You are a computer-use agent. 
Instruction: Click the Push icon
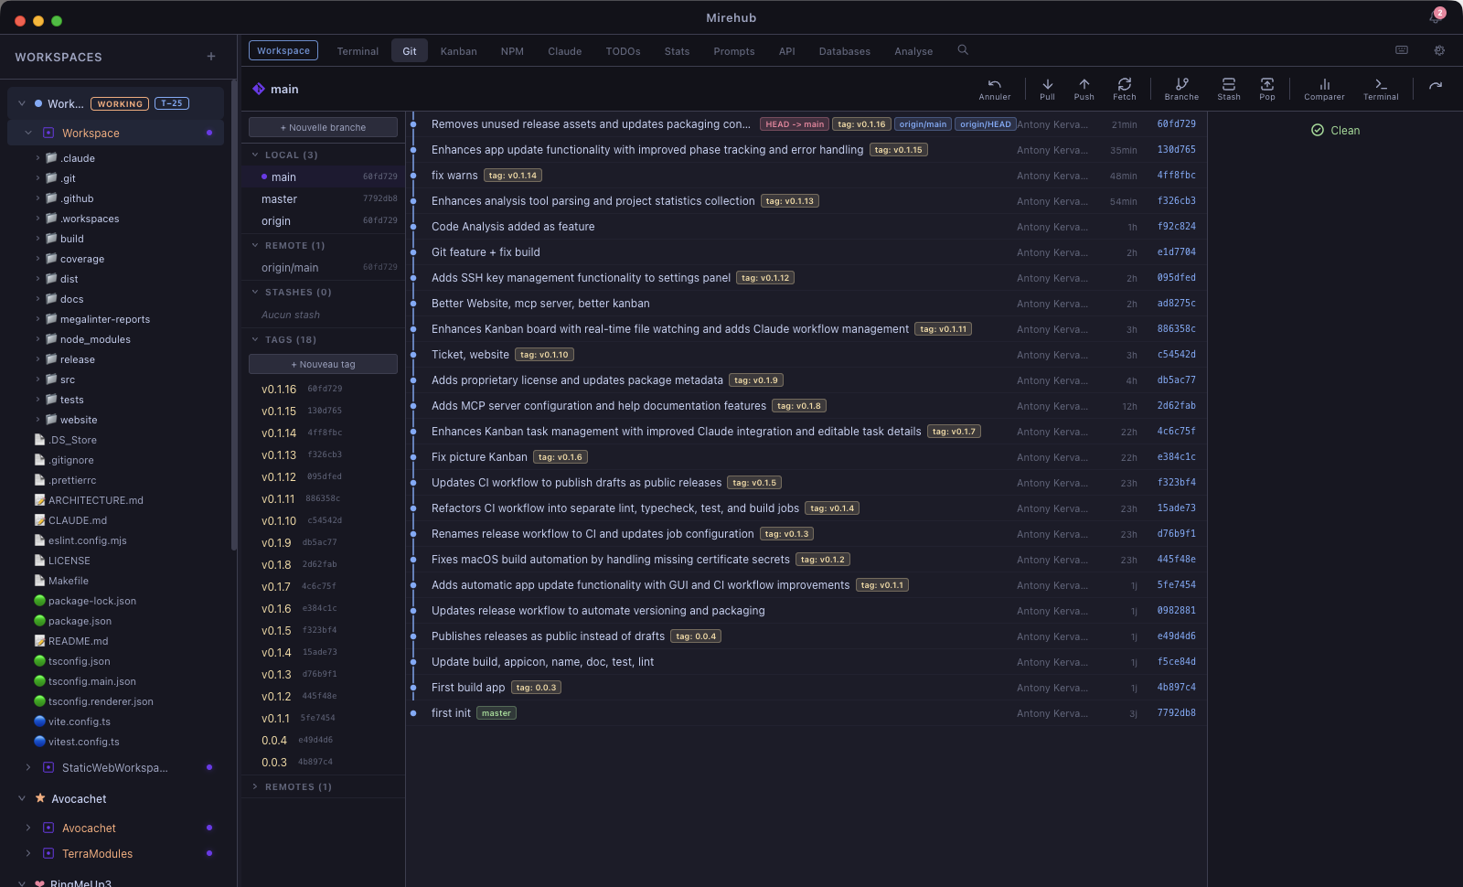coord(1084,88)
